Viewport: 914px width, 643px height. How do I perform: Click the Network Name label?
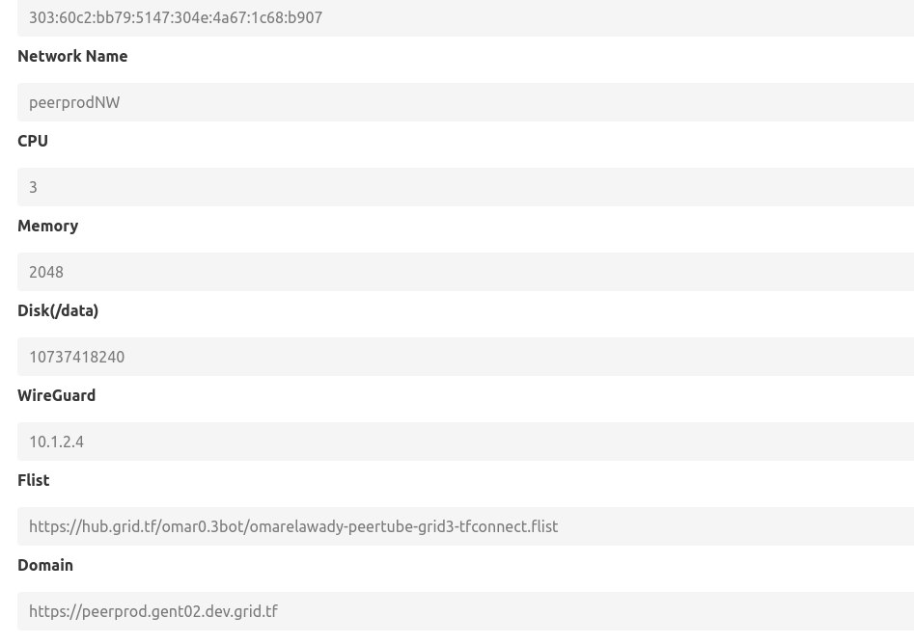tap(72, 56)
